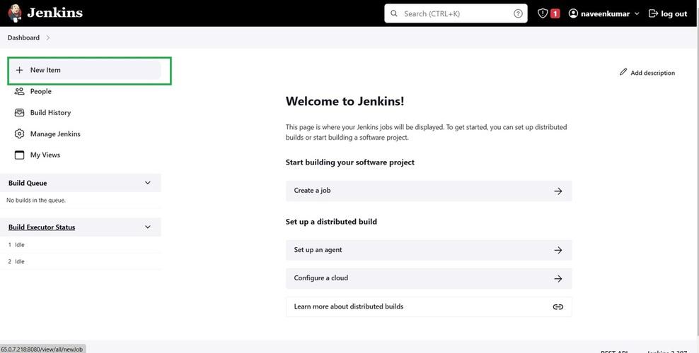Select Configure a cloud option
Screen dimensions: 699x353
pos(428,278)
